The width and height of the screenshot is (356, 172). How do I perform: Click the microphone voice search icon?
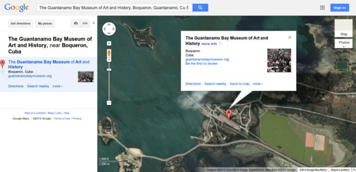coord(187,8)
